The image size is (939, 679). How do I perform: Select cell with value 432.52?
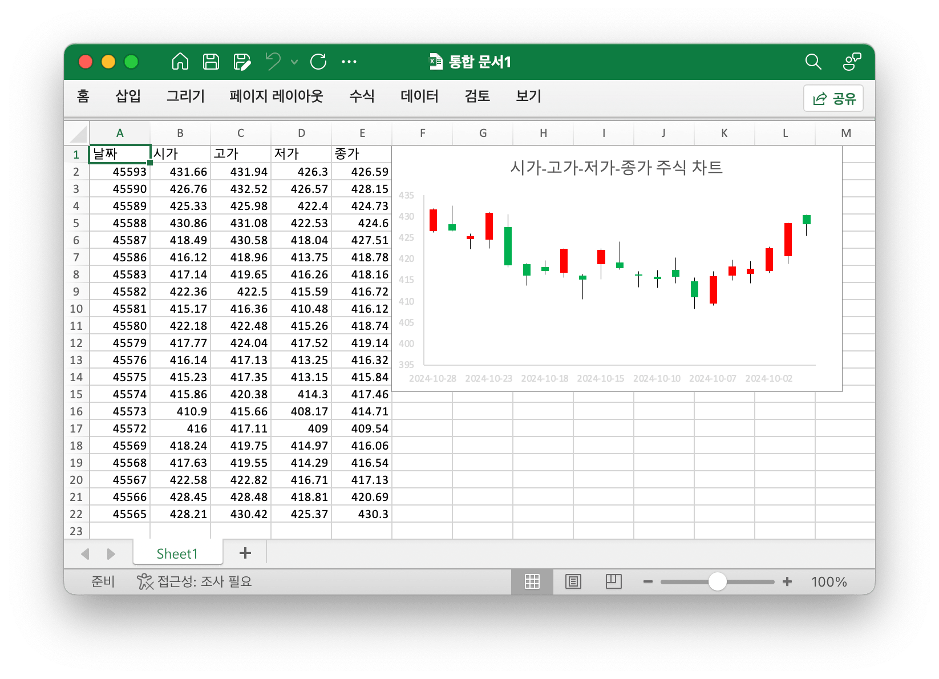click(x=241, y=189)
